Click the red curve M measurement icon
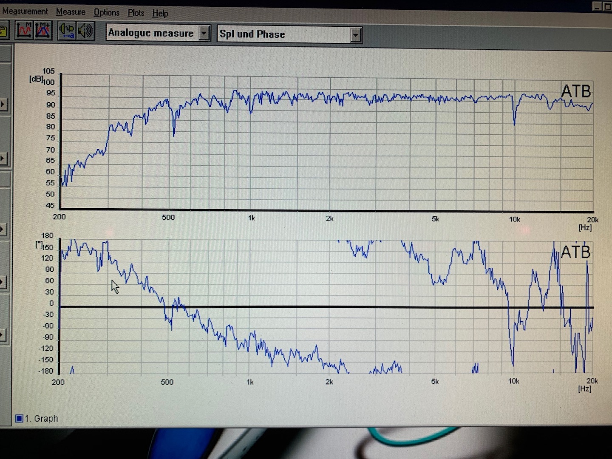This screenshot has height=459, width=612. 24,31
